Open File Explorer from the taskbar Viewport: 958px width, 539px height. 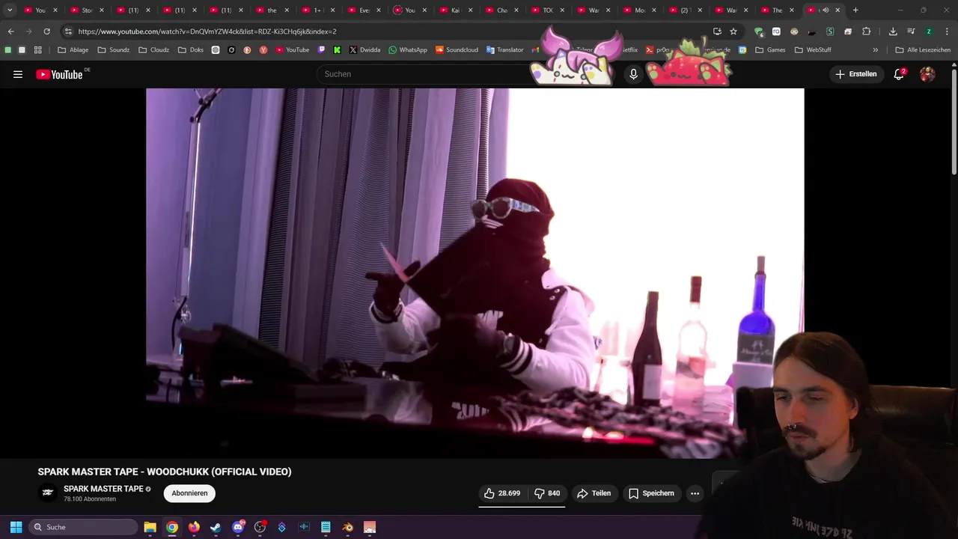[x=150, y=527]
